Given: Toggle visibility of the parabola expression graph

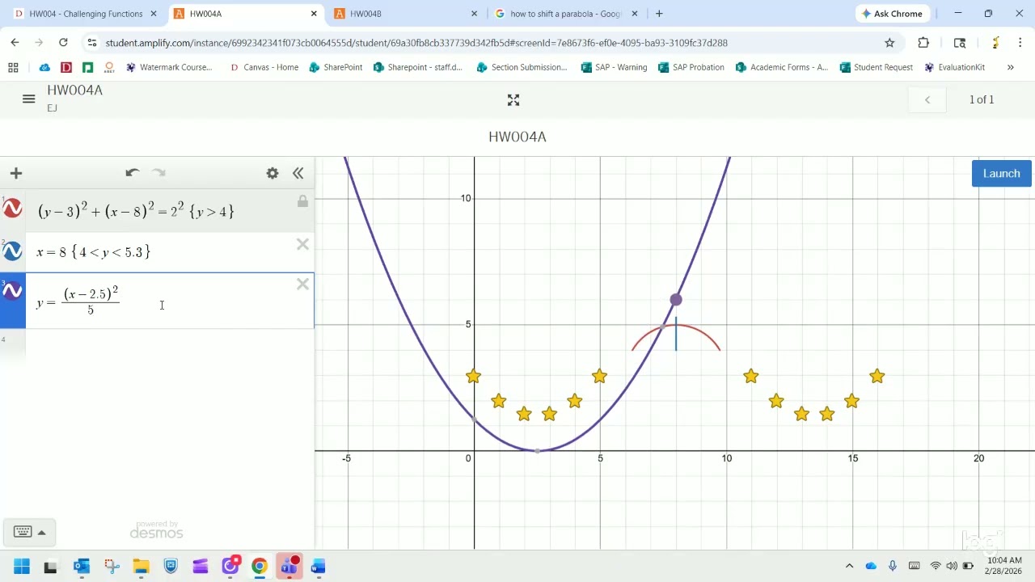Looking at the screenshot, I should coord(12,290).
